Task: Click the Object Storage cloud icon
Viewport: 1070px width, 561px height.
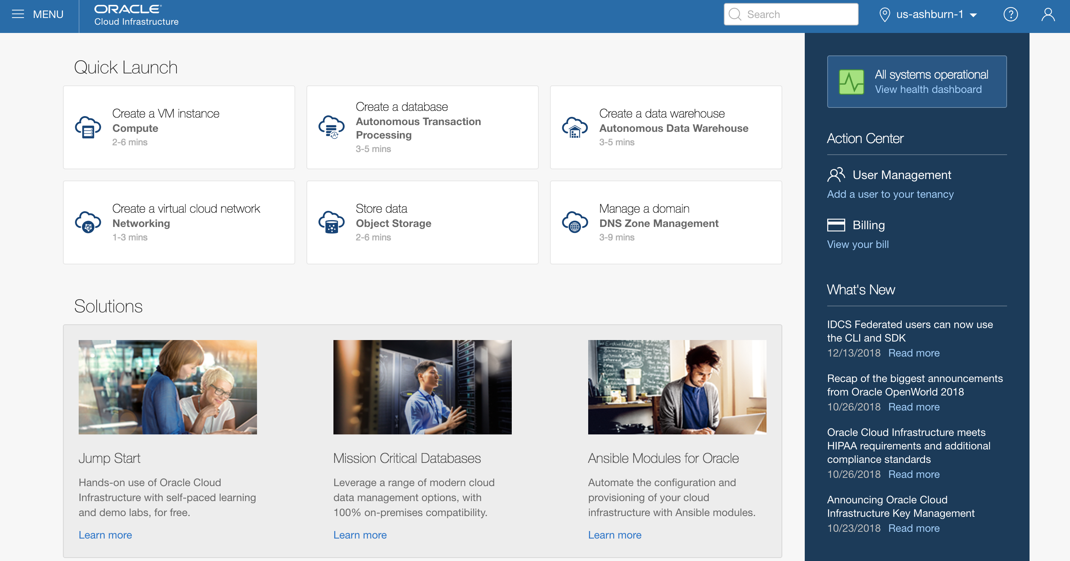Action: 331,222
